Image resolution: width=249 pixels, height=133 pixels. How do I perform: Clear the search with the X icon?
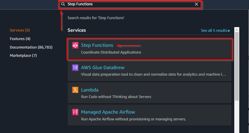point(197,4)
